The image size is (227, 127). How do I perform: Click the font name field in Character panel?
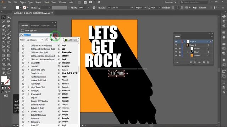(x=36, y=35)
